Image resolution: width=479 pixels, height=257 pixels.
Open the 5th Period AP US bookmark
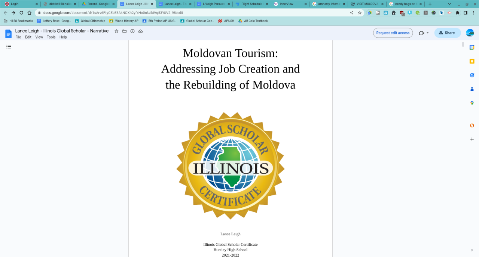[159, 21]
